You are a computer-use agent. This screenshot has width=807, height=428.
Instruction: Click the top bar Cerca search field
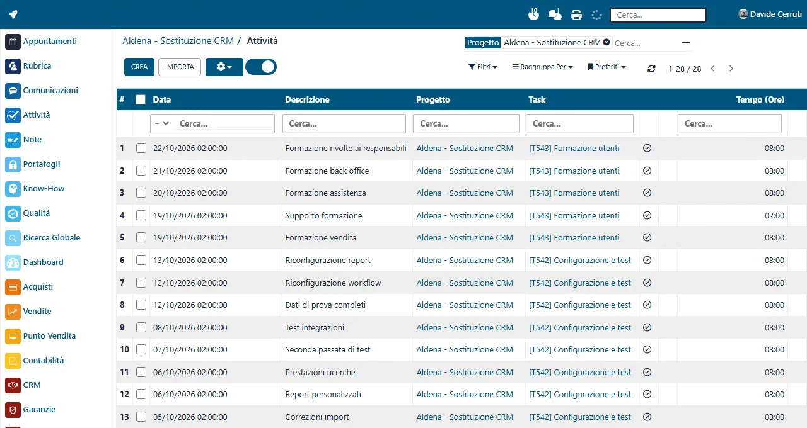pyautogui.click(x=658, y=15)
